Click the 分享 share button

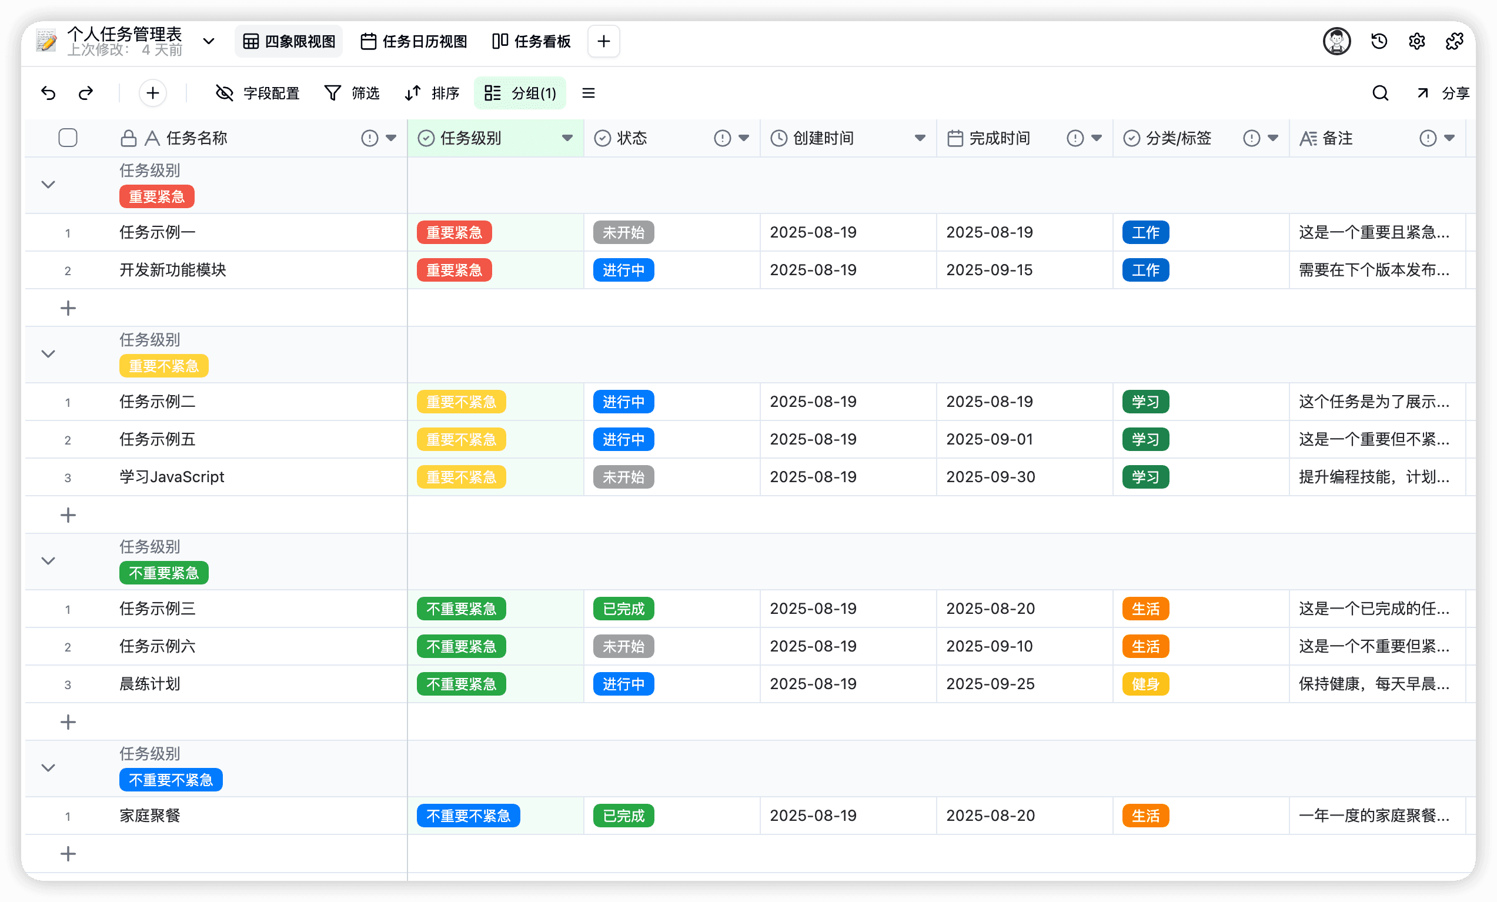[x=1443, y=93]
